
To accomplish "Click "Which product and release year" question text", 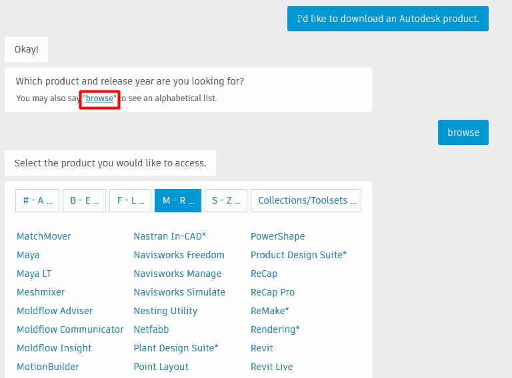I will point(130,81).
